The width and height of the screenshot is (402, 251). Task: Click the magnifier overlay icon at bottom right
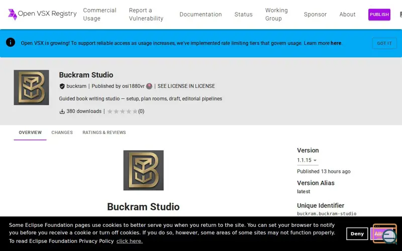click(x=389, y=236)
